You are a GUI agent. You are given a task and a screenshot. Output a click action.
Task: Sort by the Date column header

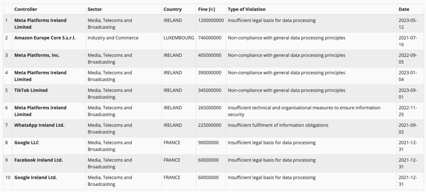404,9
